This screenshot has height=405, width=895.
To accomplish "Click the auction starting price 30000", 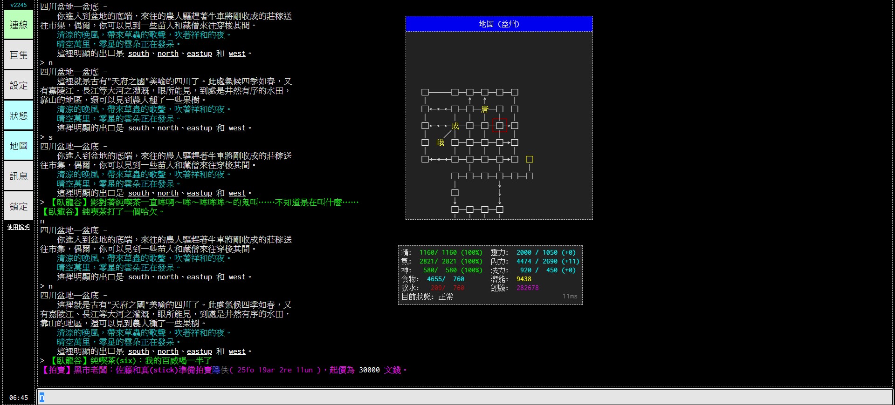I will [369, 370].
